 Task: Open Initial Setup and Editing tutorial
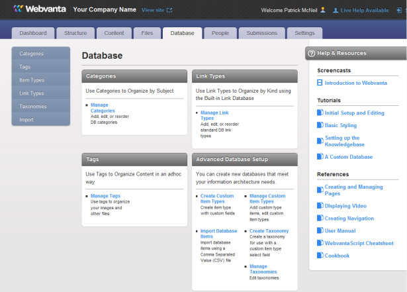(x=354, y=113)
